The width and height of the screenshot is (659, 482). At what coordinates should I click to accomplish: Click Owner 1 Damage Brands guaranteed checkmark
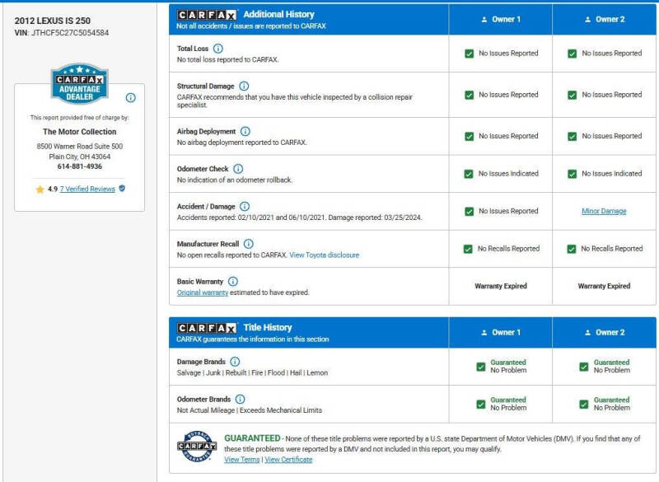(481, 367)
